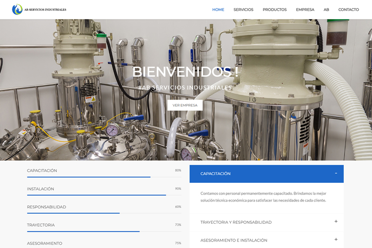Expand the Trayectoria y Responsabilidad section title

tap(236, 222)
